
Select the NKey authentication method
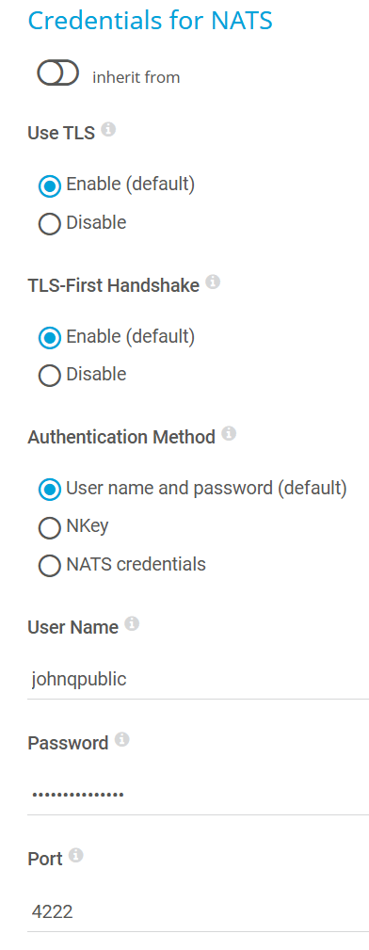[x=50, y=527]
